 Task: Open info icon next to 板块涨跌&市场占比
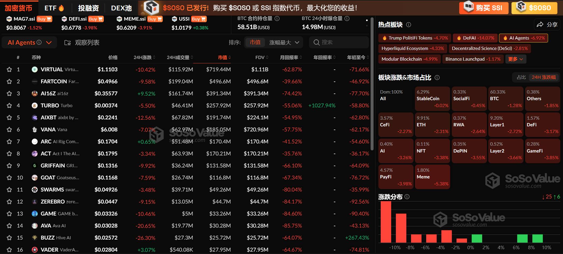(437, 78)
